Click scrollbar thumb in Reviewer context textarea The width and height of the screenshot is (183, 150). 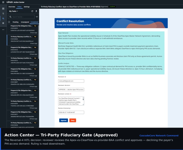tap(83, 99)
